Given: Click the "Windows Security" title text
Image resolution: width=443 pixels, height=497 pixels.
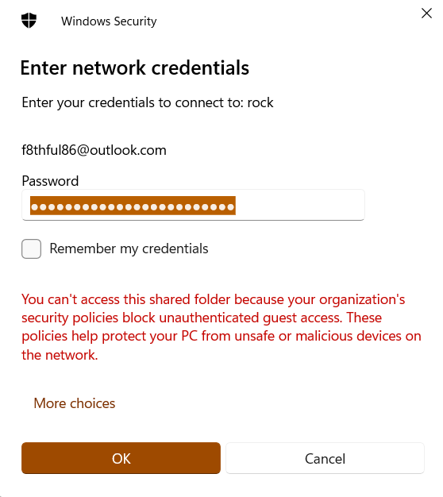Looking at the screenshot, I should [109, 21].
